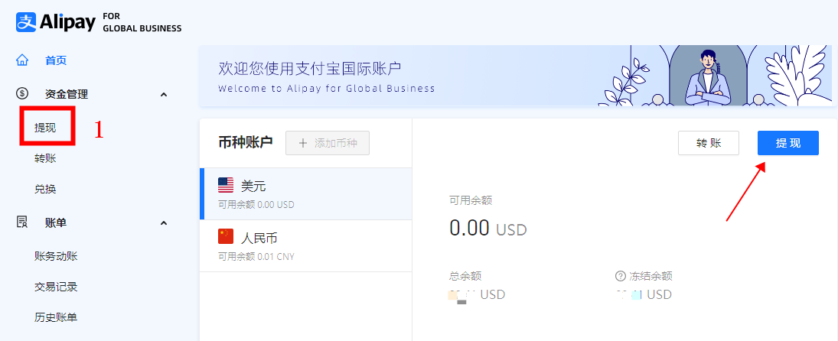
Task: Click the question mark beside 冻结余额
Action: (x=620, y=276)
